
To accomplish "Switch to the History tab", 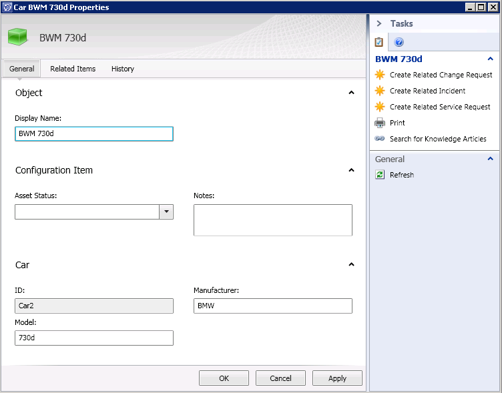I will pos(123,69).
